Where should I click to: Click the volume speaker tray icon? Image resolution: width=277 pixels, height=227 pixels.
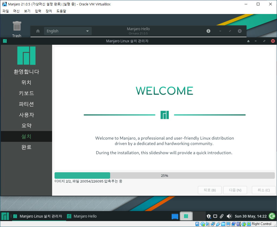[229, 216]
